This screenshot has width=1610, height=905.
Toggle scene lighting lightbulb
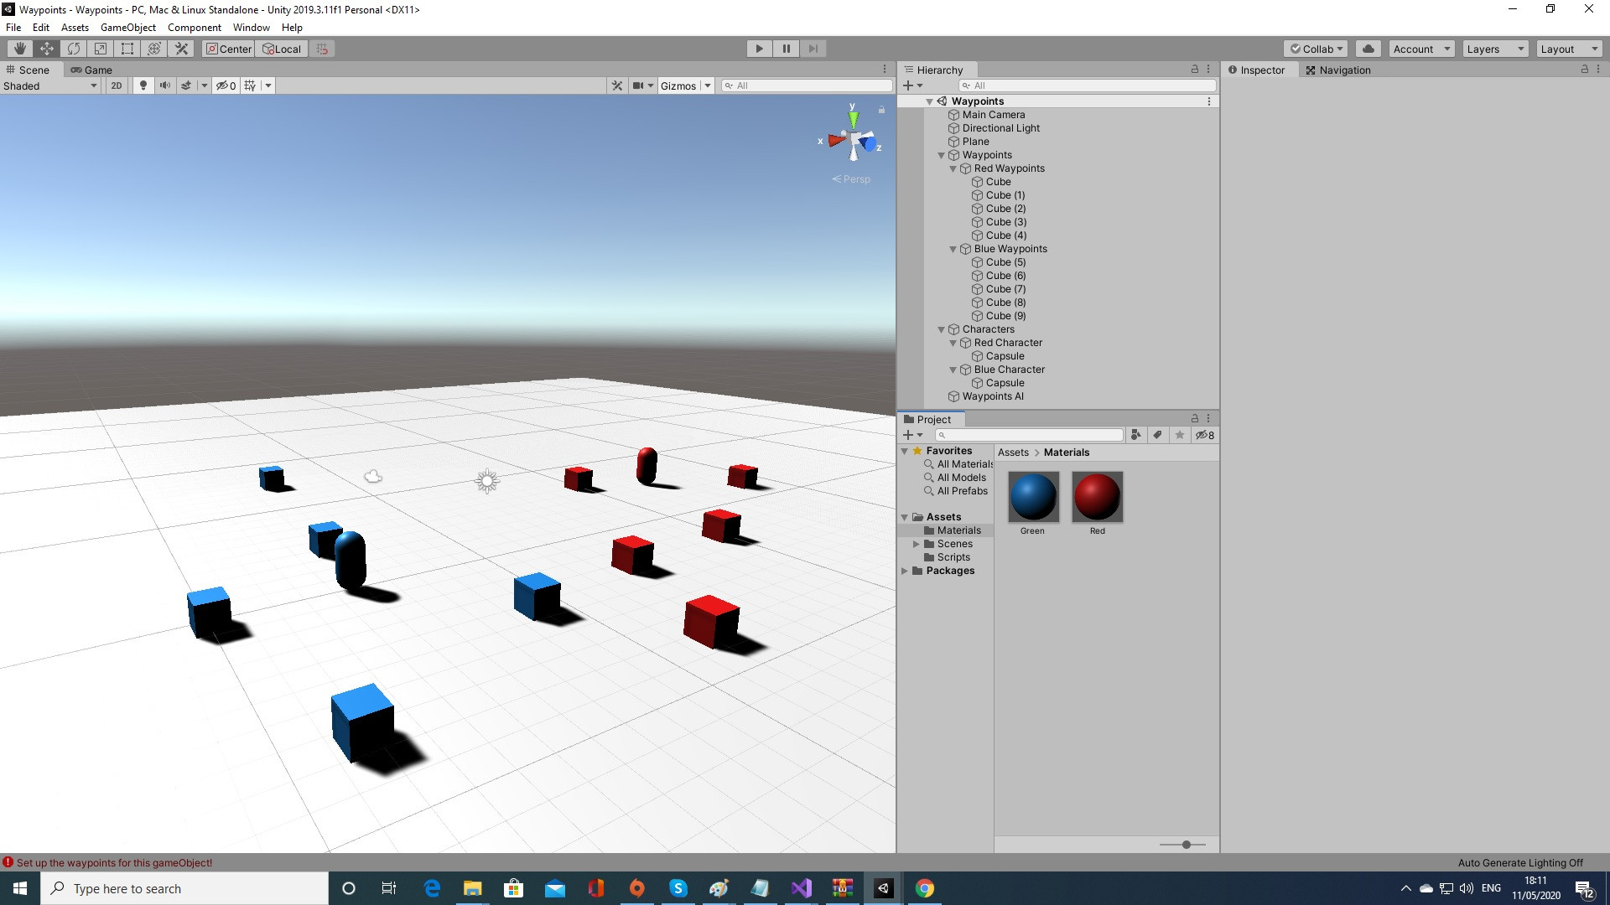[143, 85]
